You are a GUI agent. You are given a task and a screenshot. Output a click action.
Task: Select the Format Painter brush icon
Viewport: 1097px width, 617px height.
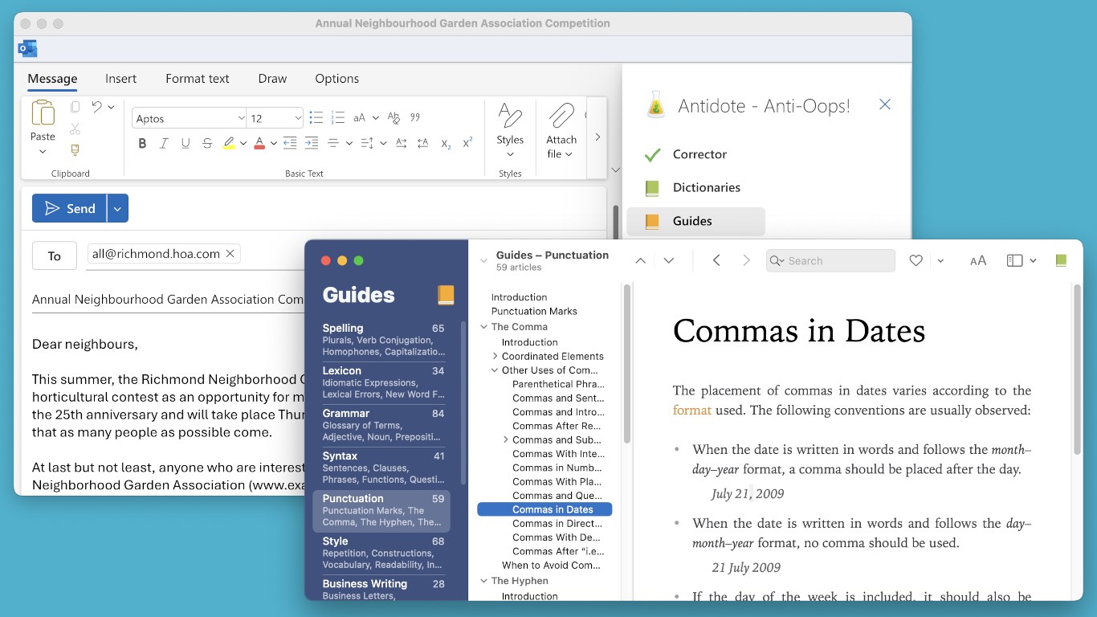(x=75, y=150)
